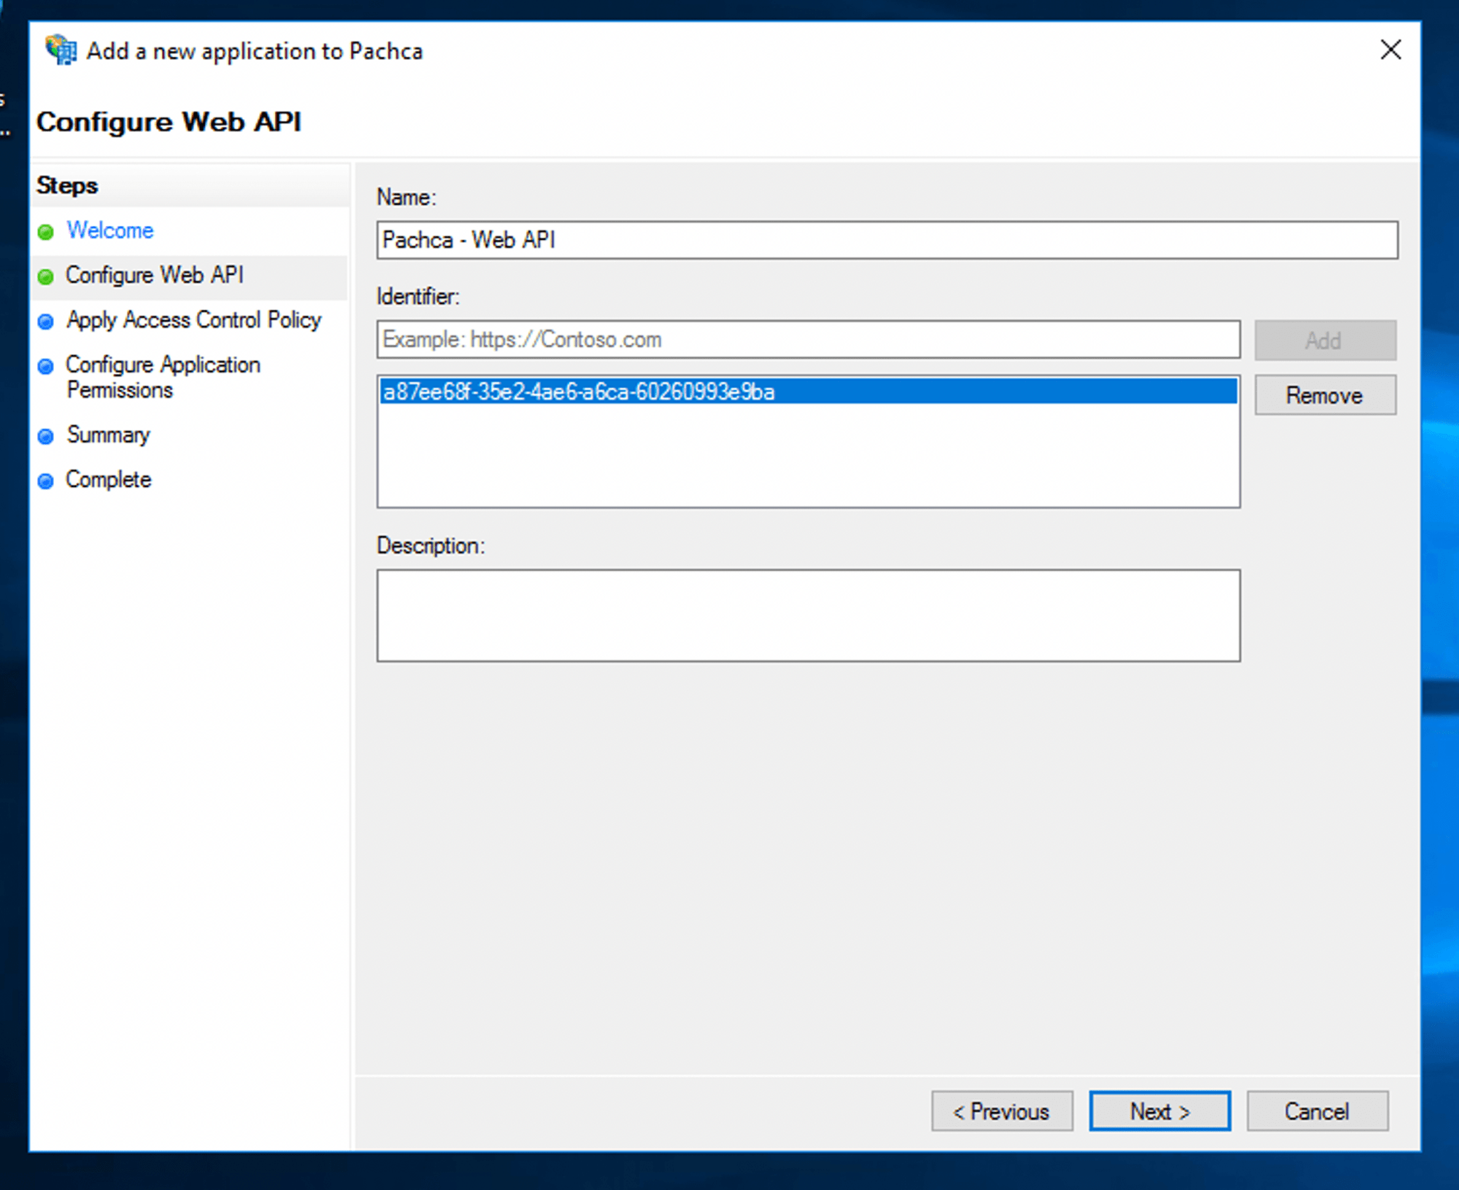Close the Add application wizard window
Viewport: 1459px width, 1190px height.
coord(1390,50)
